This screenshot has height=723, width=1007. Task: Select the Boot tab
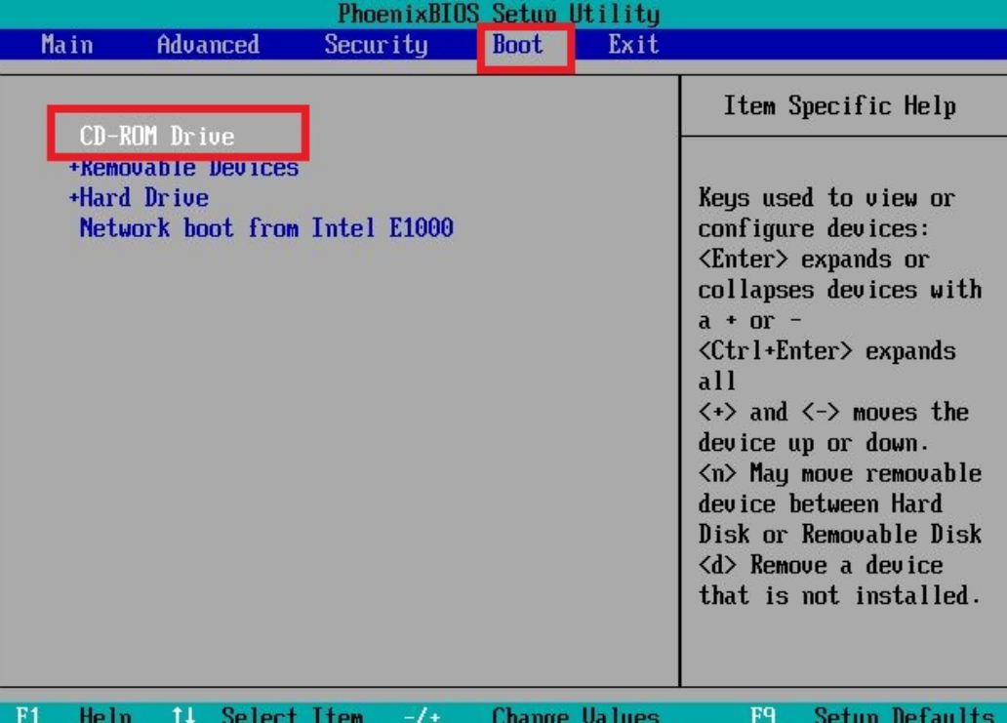point(518,45)
